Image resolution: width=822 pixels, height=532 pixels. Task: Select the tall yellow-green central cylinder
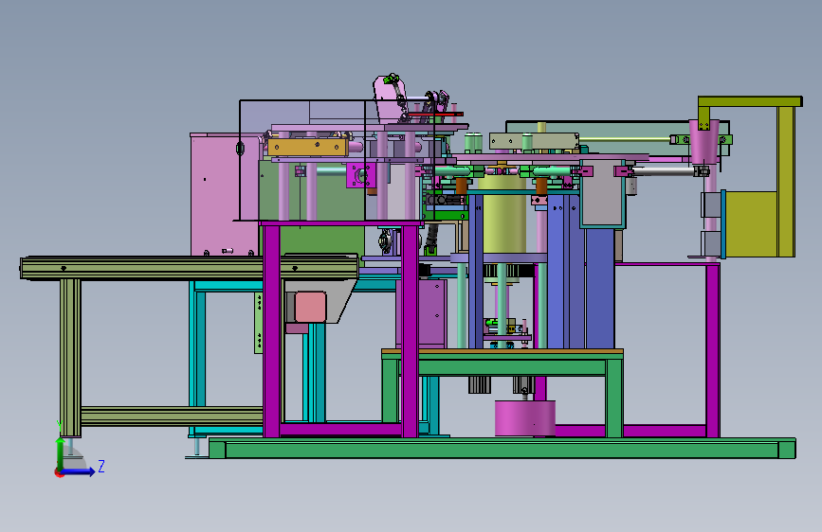503,215
